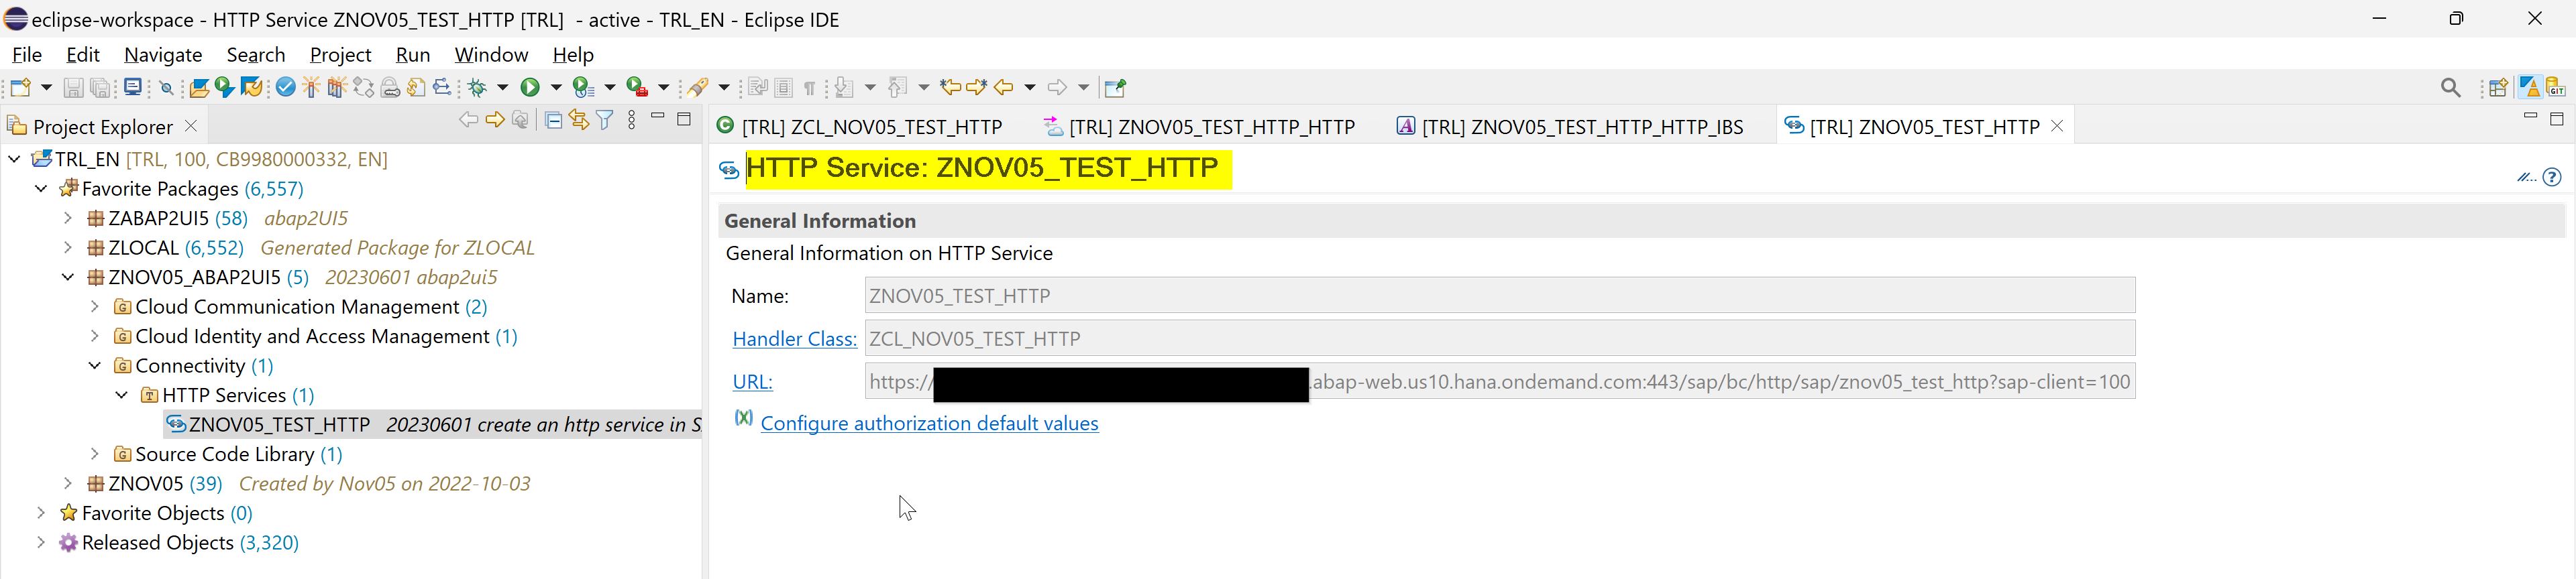Click the lock and key Unlock icon
2576x579 pixels.
pos(390,88)
